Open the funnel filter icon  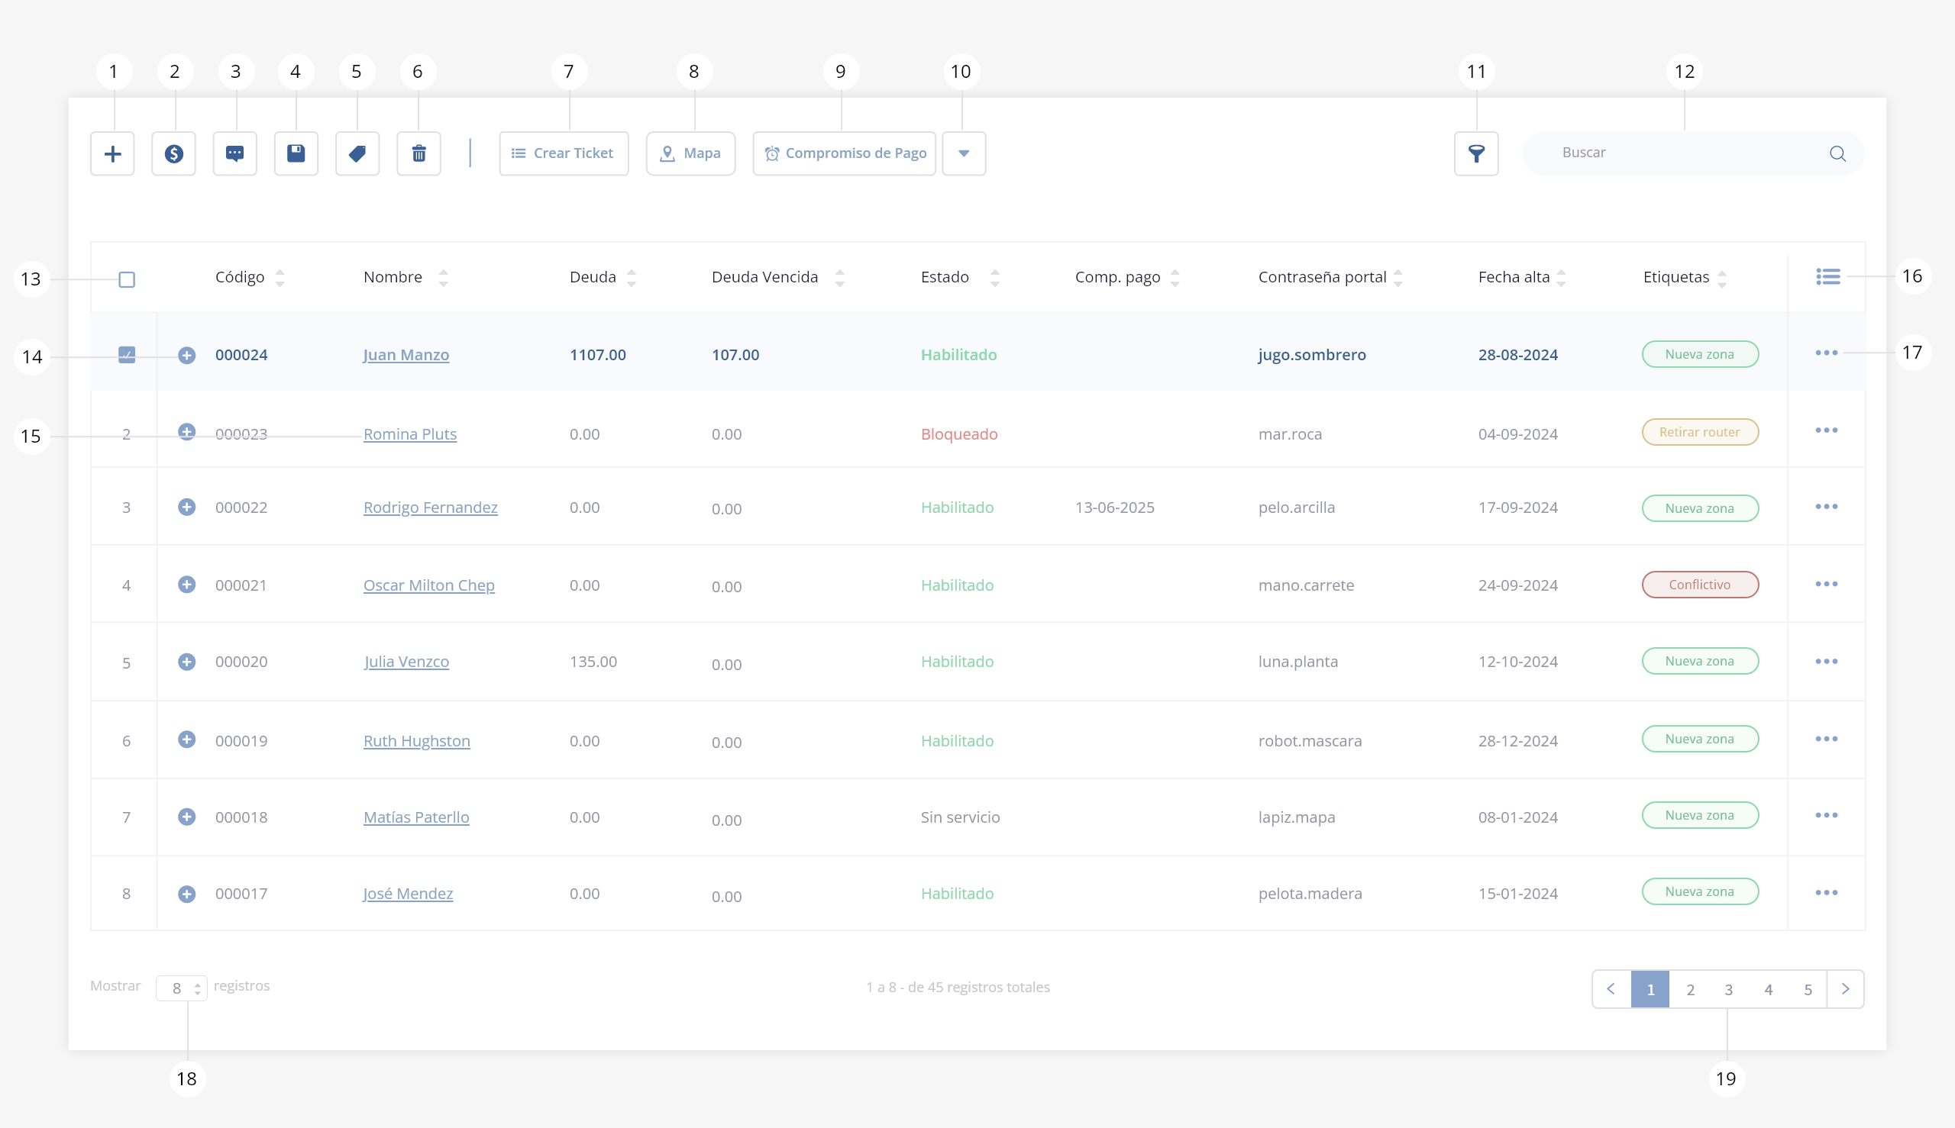[x=1476, y=153]
